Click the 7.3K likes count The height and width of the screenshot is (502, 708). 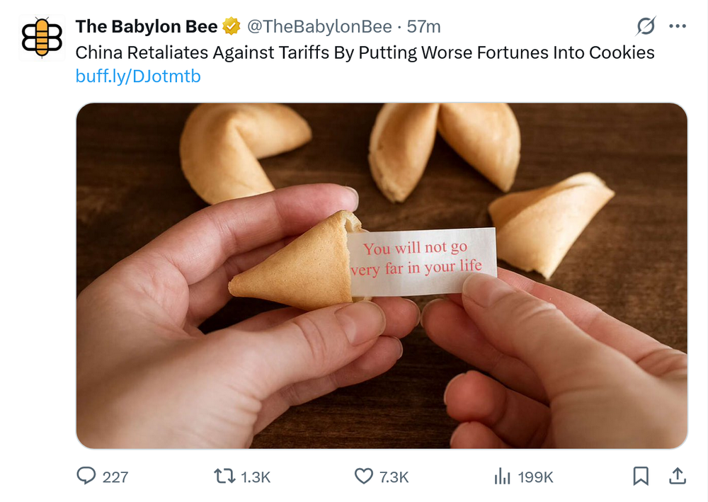(394, 477)
